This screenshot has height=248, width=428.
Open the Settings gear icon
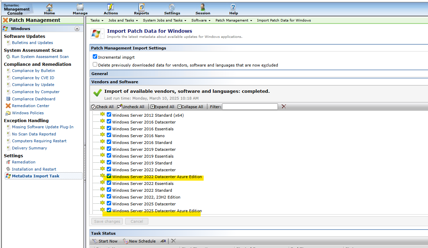[x=172, y=7]
